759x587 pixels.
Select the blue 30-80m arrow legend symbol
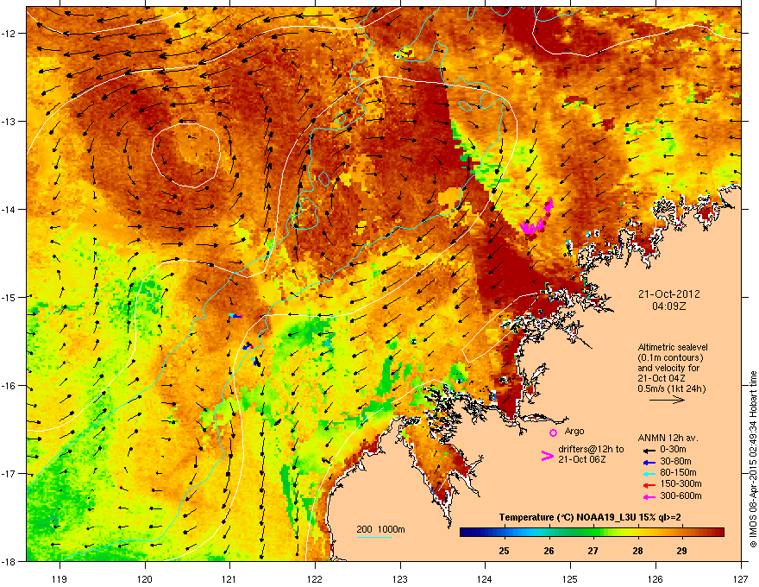[649, 463]
